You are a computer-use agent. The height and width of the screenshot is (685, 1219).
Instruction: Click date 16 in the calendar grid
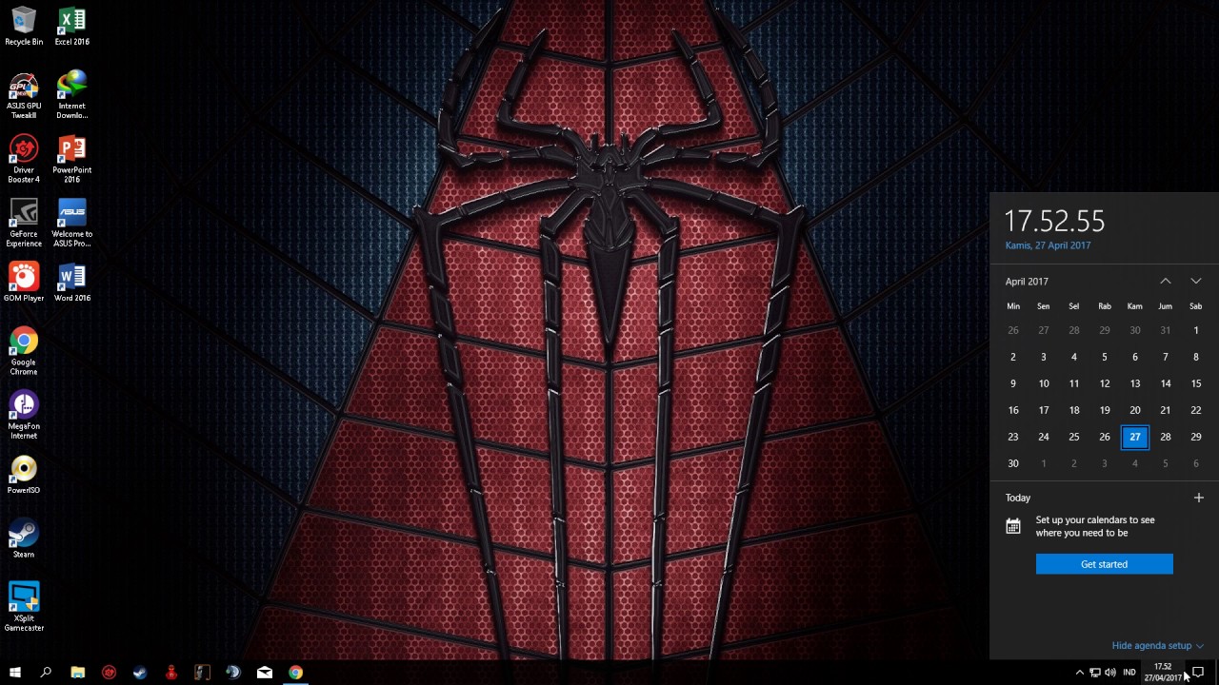tap(1013, 410)
